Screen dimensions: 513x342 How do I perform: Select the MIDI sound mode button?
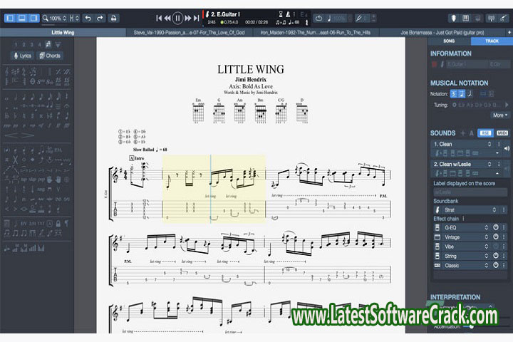pyautogui.click(x=502, y=133)
